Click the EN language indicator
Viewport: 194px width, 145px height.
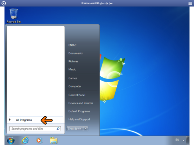177,140
